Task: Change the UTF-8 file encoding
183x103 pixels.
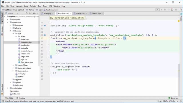Action: point(172,101)
